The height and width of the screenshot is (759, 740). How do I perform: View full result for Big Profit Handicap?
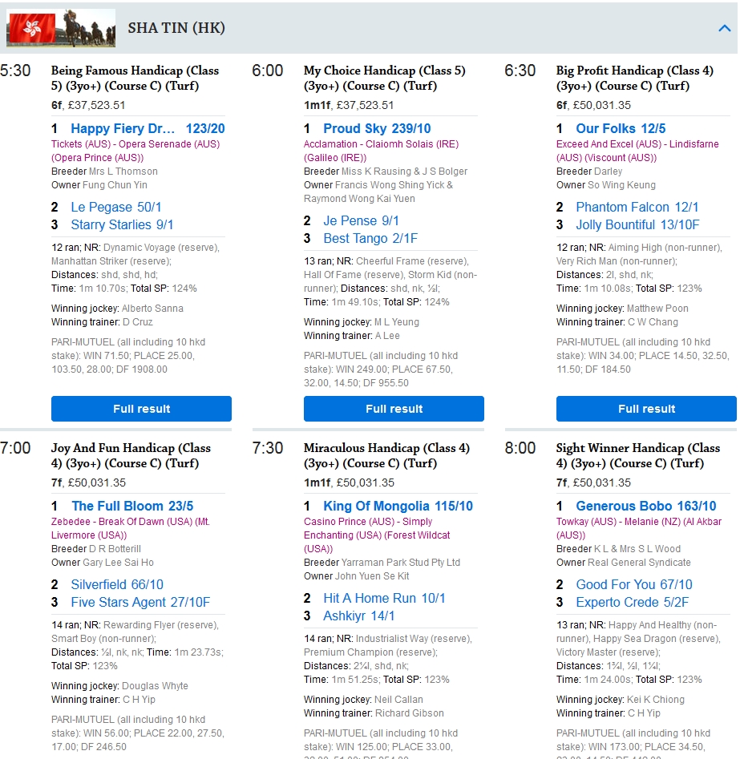coord(646,409)
